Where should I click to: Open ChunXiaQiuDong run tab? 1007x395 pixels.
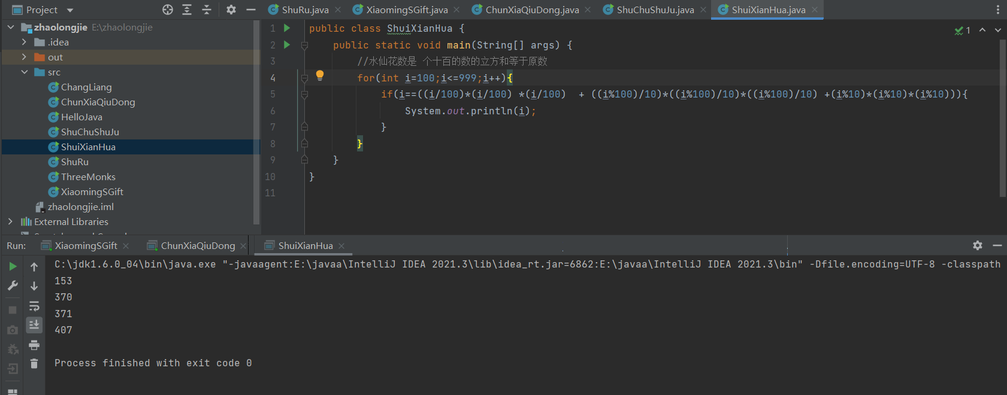[x=198, y=245]
